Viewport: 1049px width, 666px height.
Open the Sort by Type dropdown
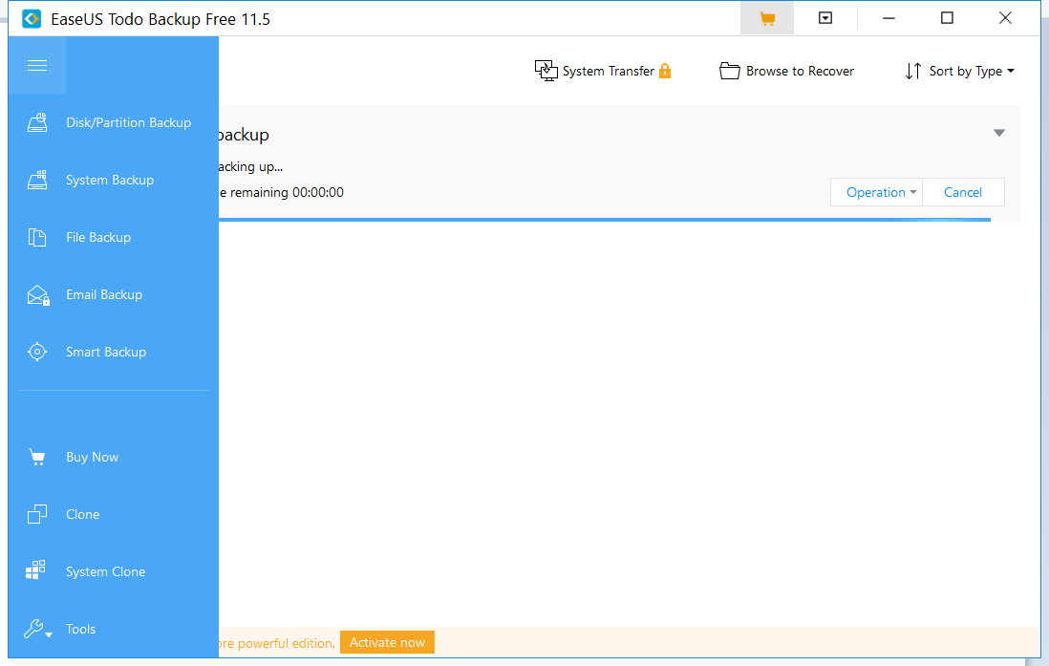(x=959, y=71)
